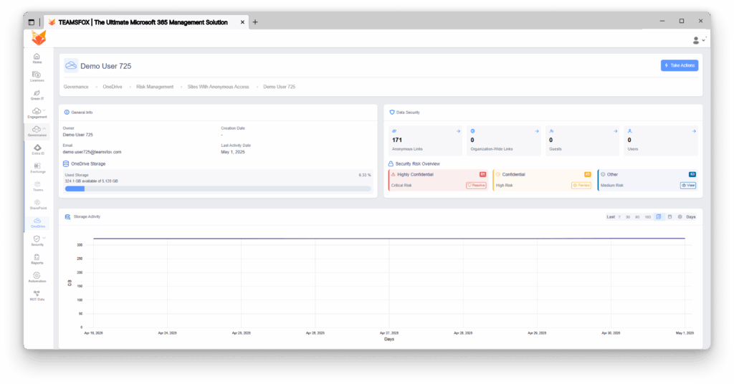
Task: Open Automation in the sidebar
Action: [x=37, y=277]
